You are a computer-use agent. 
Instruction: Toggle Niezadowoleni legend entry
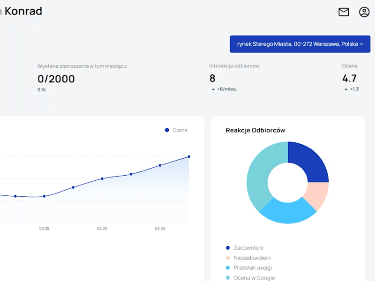coord(248,258)
